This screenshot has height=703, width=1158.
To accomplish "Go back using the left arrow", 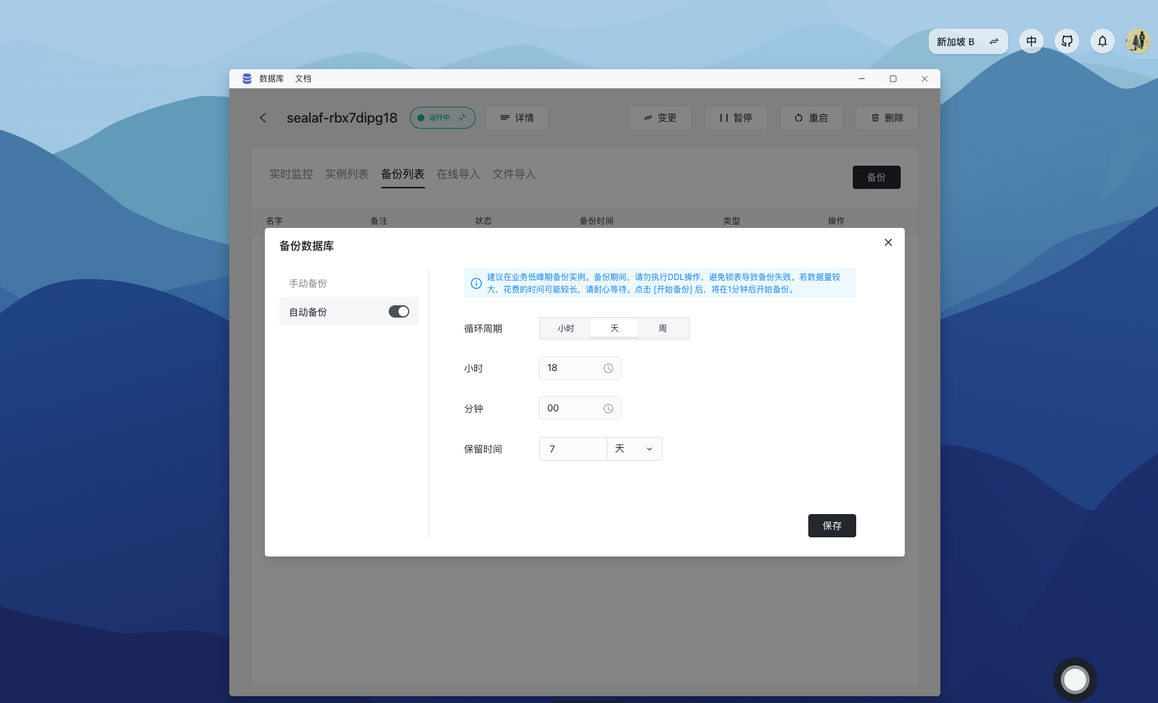I will pos(263,118).
